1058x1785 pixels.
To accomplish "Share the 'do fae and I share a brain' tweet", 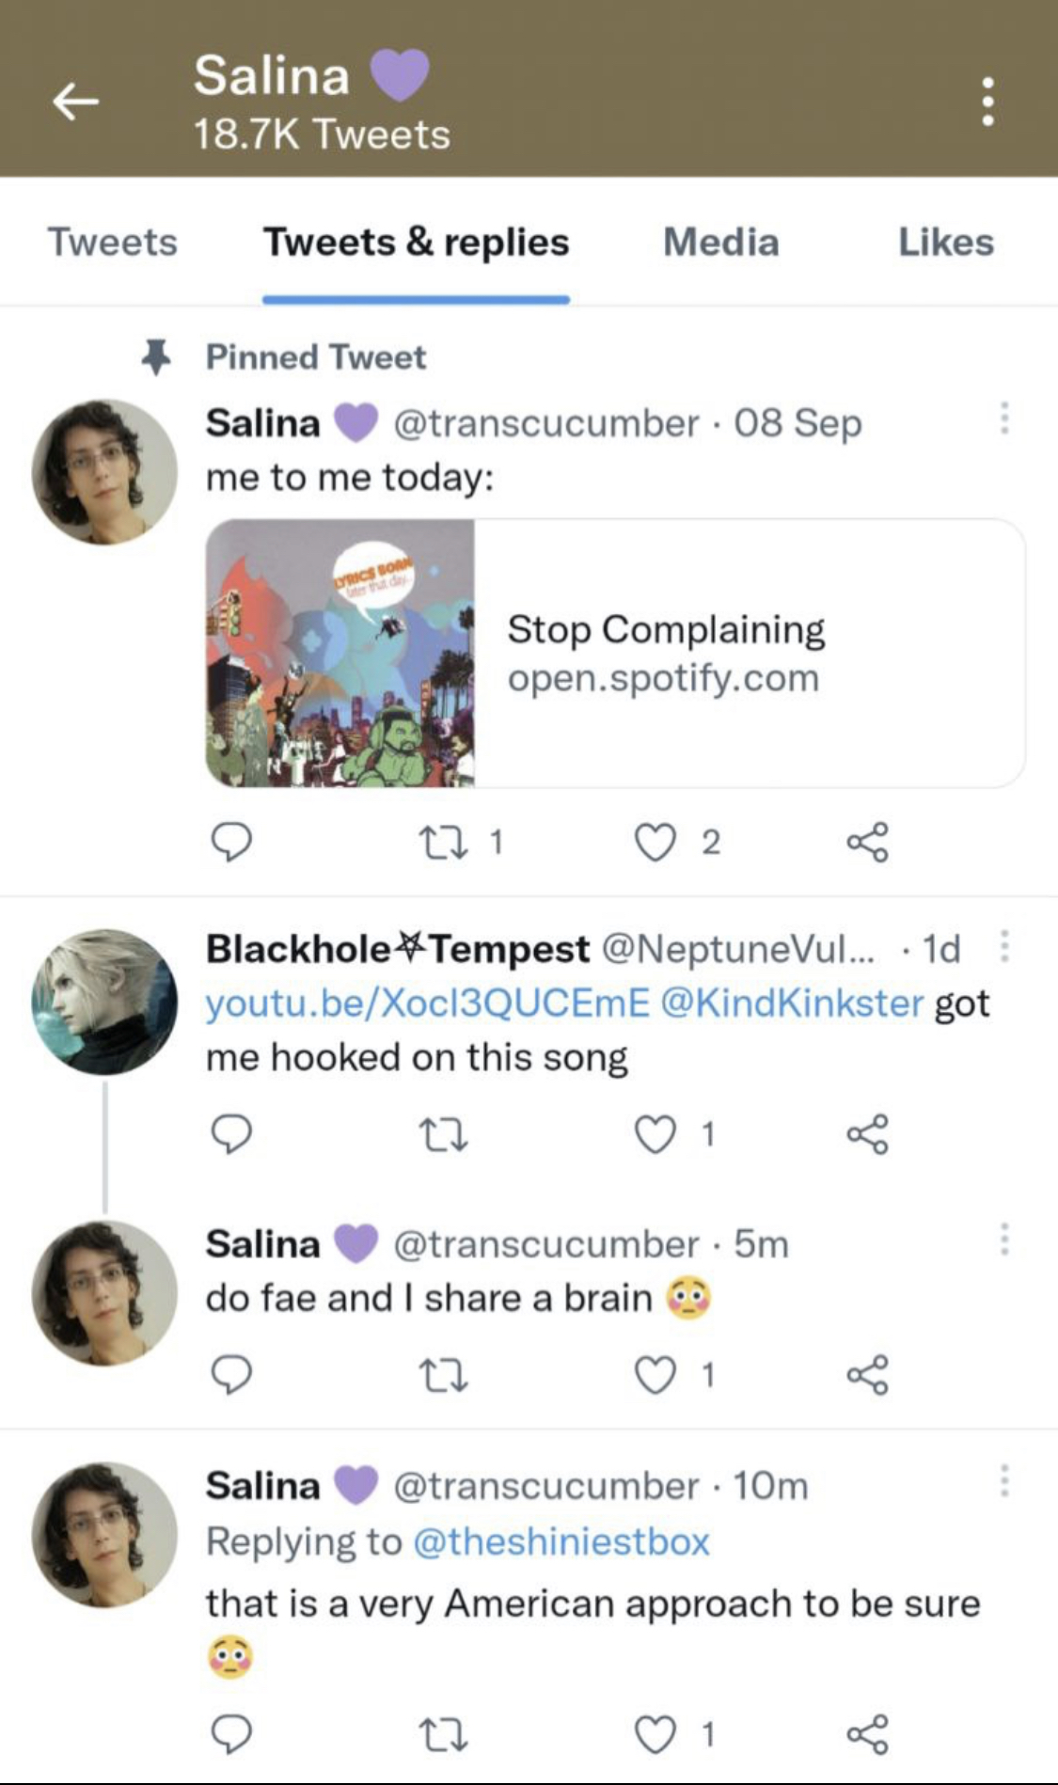I will tap(867, 1376).
